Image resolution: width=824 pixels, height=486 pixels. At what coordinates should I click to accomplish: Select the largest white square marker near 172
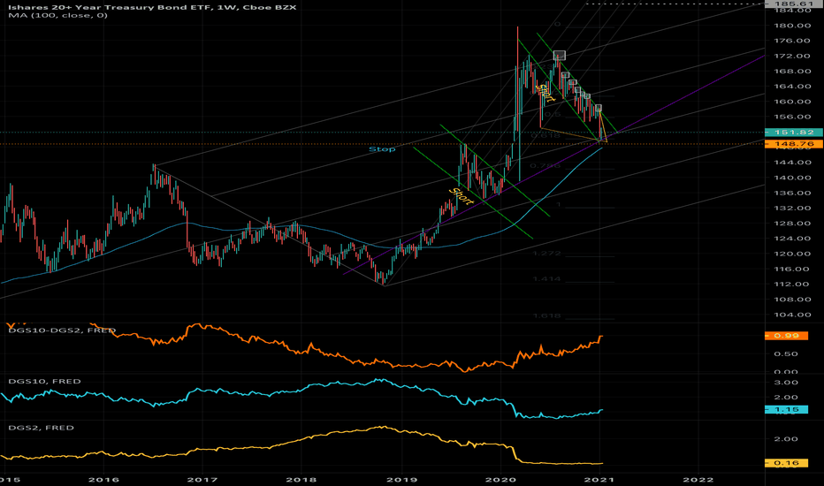560,55
